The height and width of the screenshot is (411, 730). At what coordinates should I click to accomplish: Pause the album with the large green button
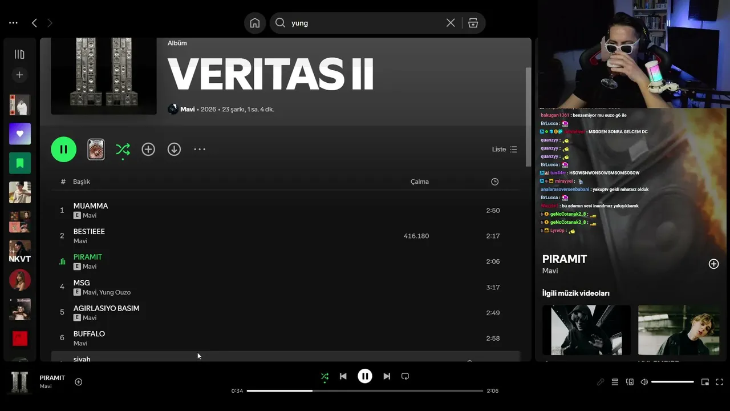point(64,150)
